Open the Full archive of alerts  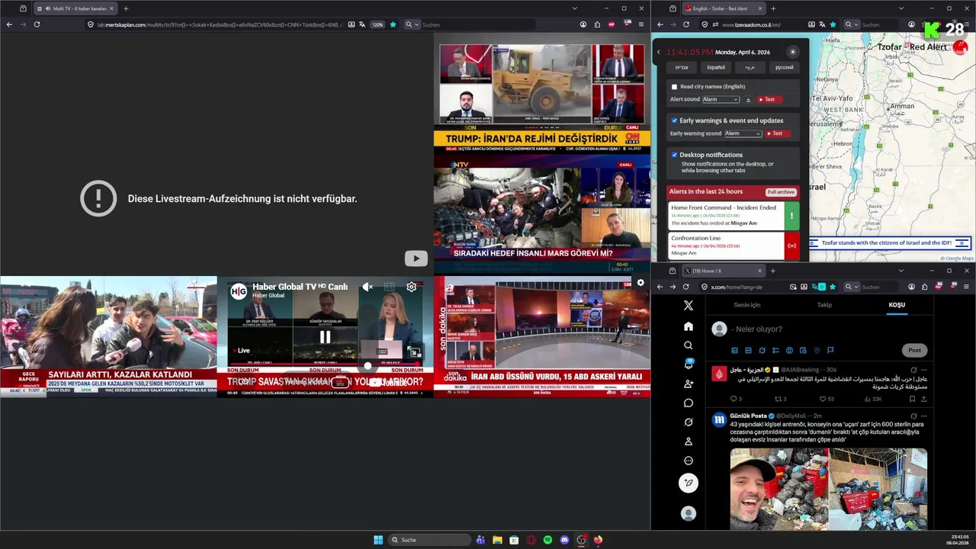click(x=781, y=192)
